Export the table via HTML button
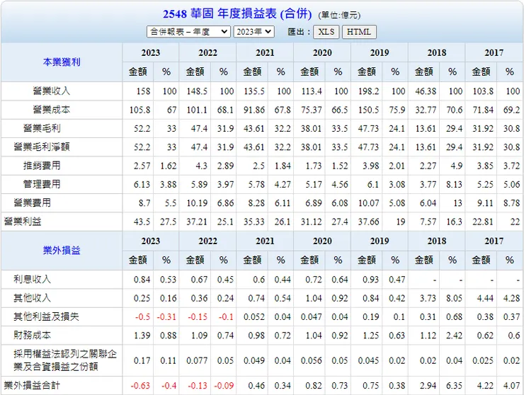 [x=359, y=32]
